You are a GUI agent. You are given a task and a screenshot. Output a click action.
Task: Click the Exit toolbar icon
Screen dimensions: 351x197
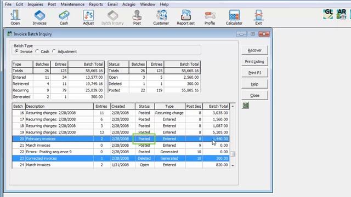pyautogui.click(x=258, y=18)
